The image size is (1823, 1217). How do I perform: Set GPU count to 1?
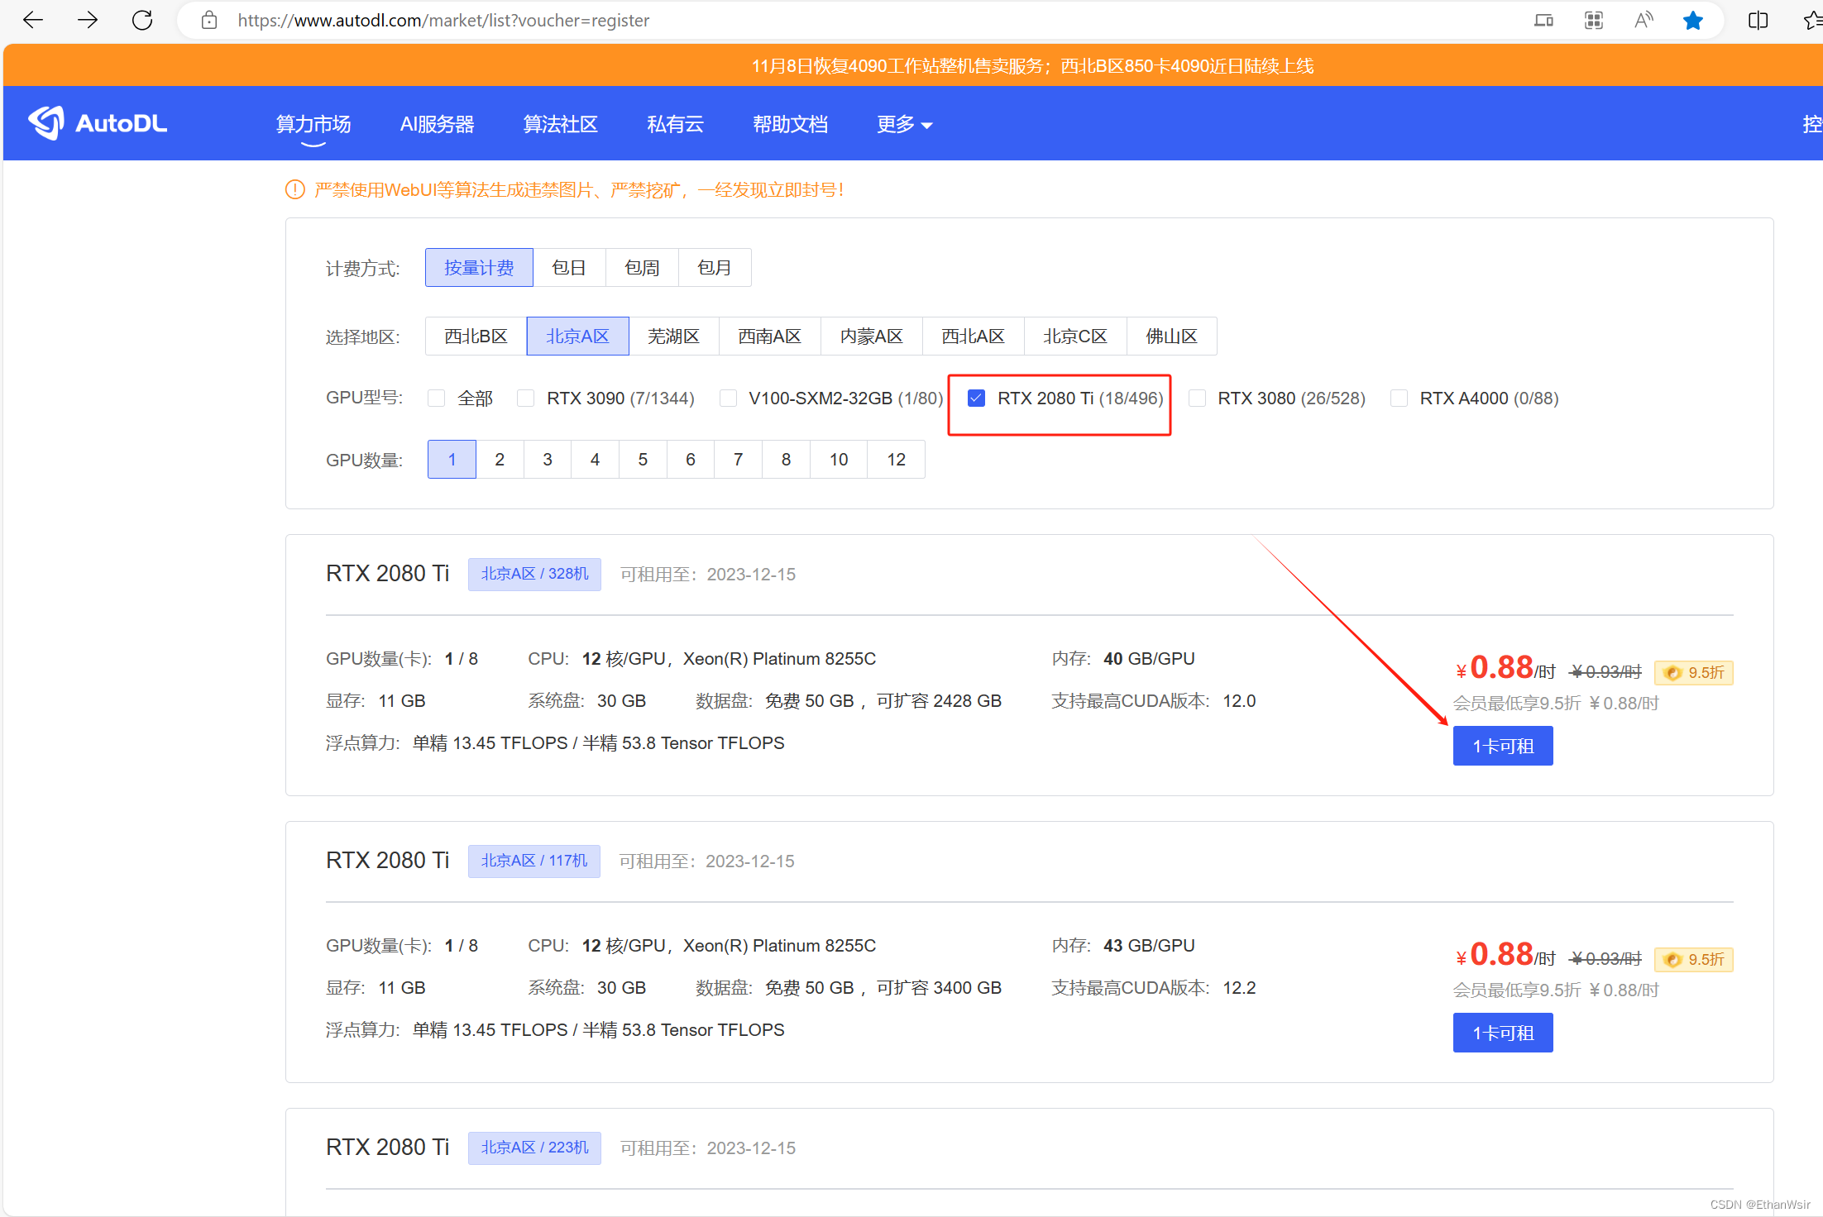452,460
